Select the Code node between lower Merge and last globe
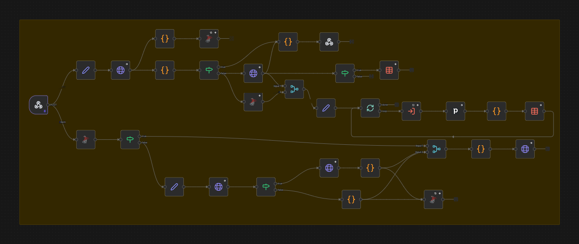 [481, 149]
